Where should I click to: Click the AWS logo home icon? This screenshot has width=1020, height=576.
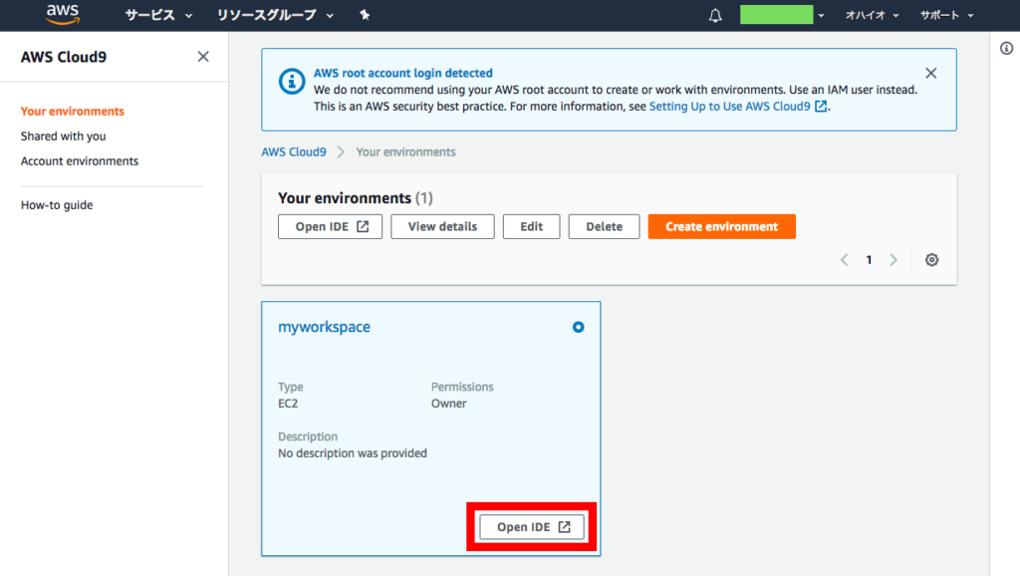(x=63, y=14)
